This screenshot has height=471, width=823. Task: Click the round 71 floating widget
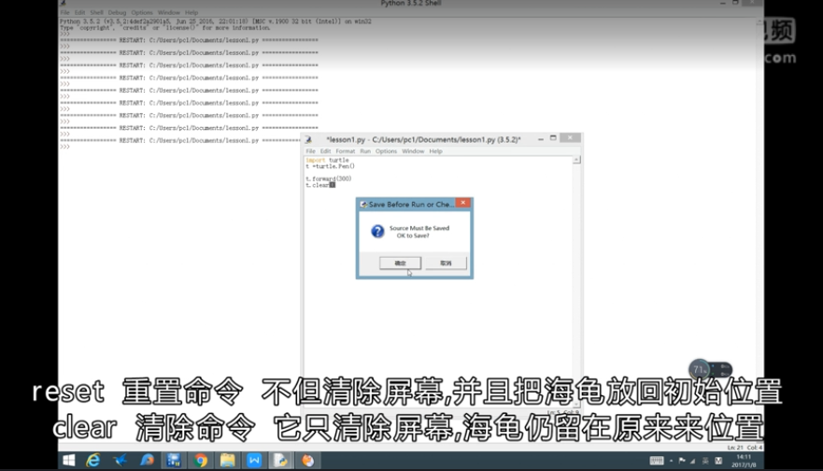[700, 370]
